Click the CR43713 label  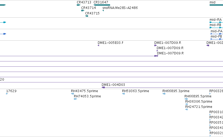point(84,2)
